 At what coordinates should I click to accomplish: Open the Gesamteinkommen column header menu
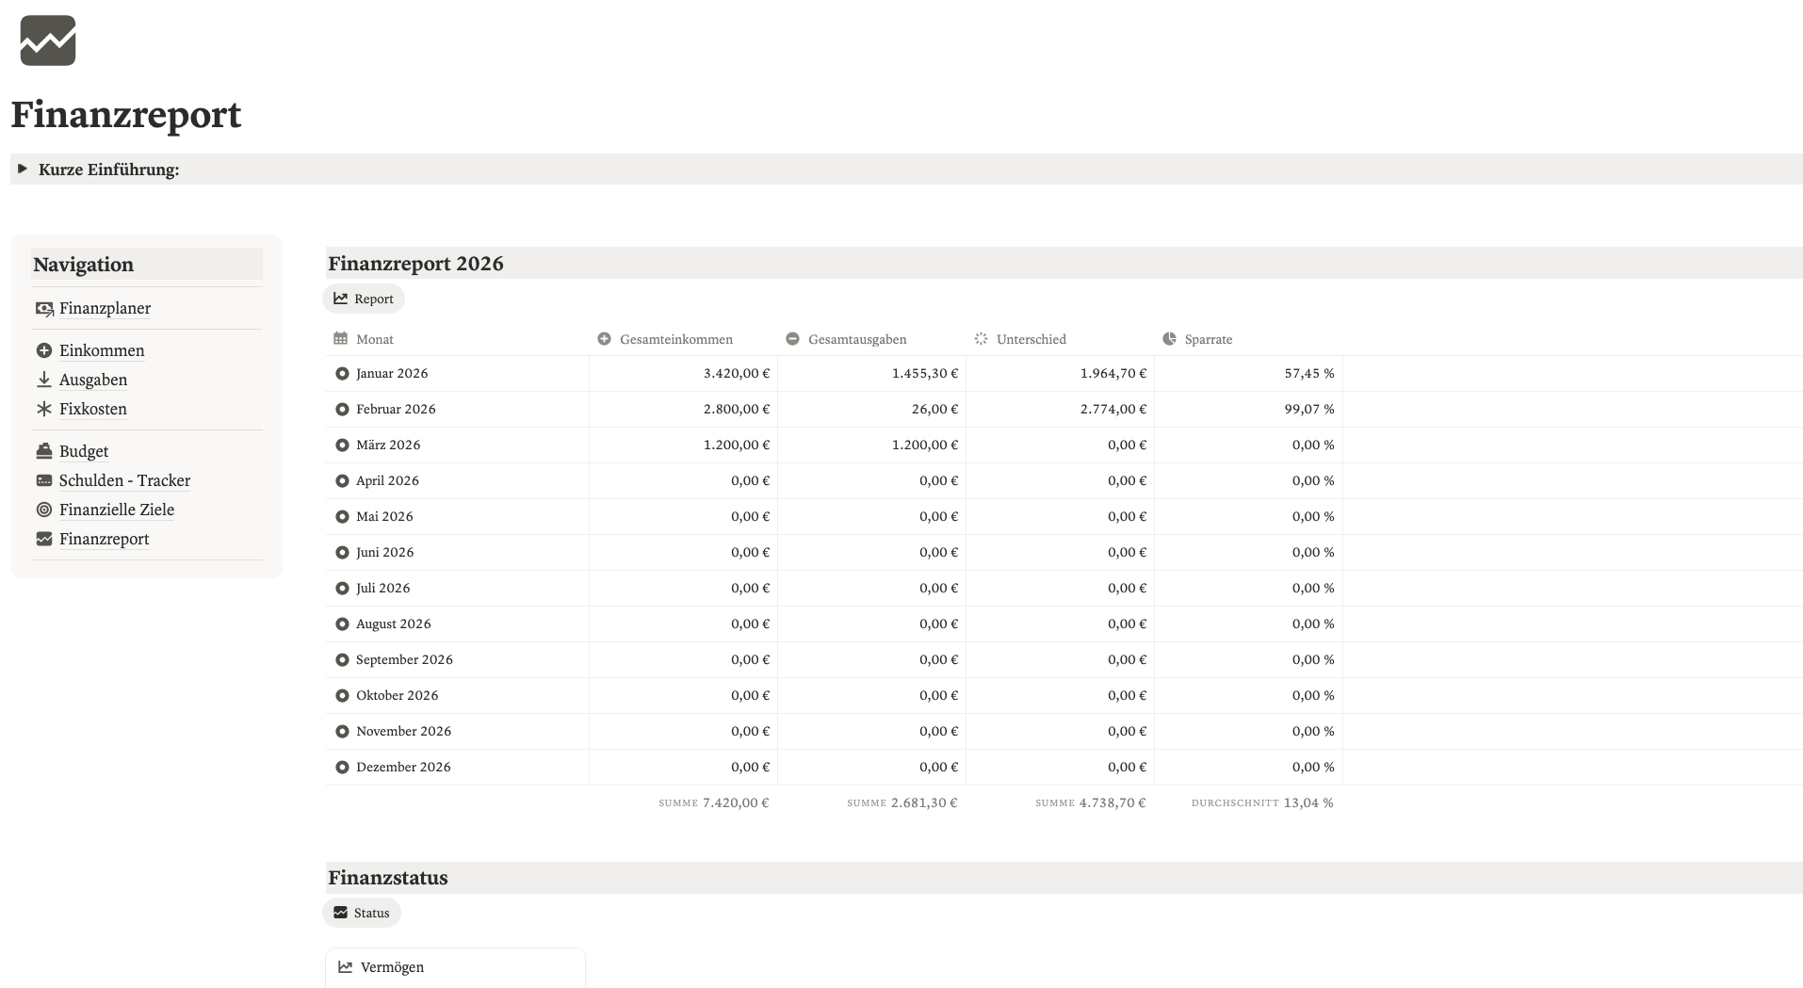tap(675, 339)
